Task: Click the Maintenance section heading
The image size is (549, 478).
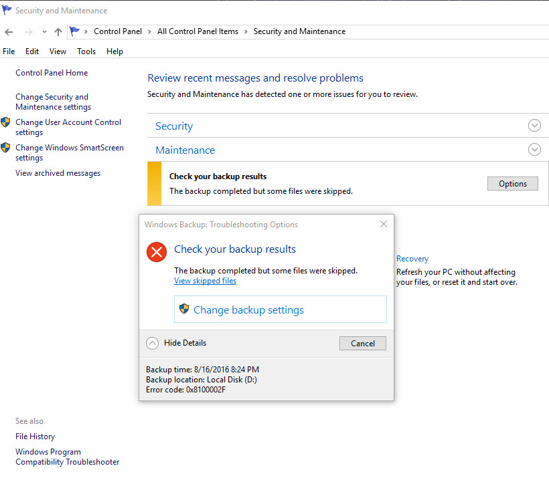Action: (185, 150)
